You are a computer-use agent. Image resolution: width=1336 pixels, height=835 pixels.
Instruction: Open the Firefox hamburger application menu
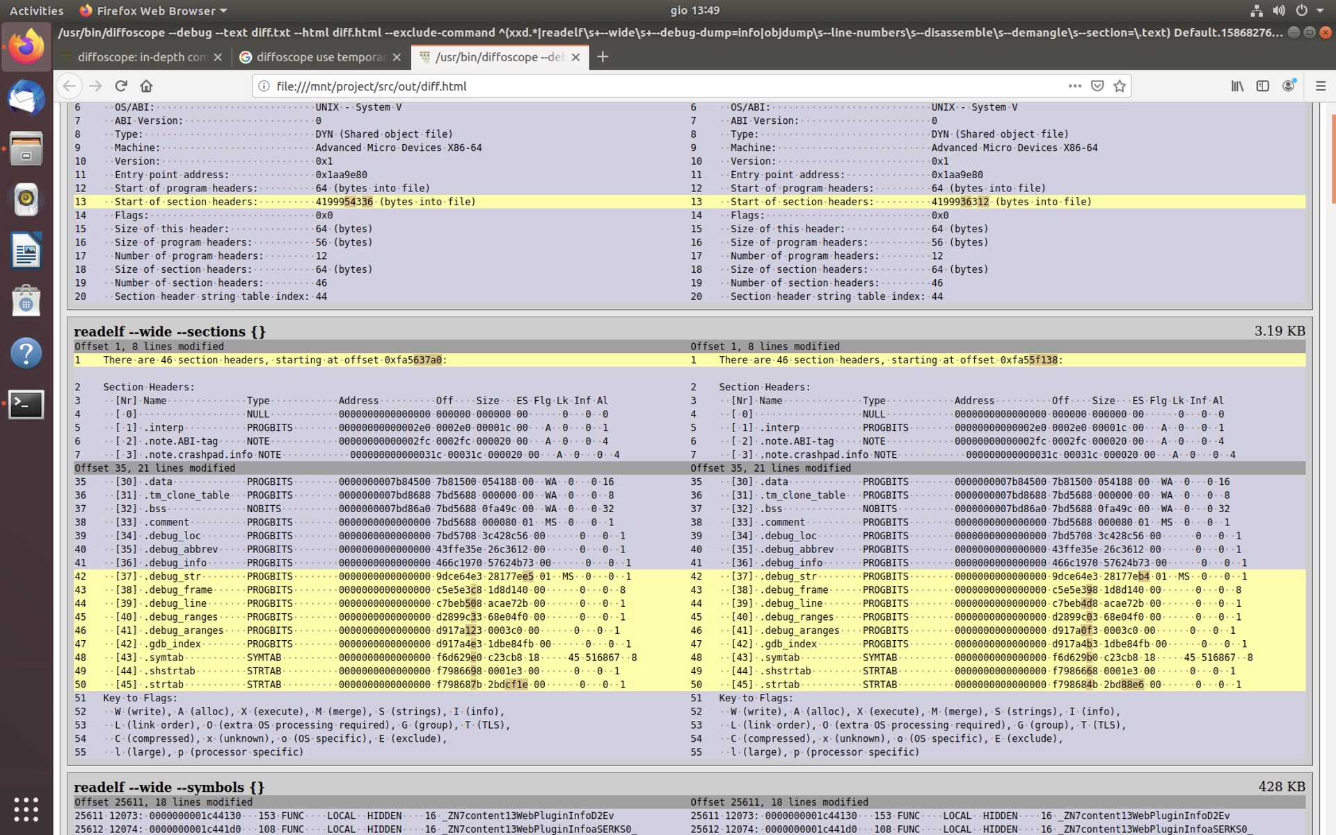pos(1320,86)
